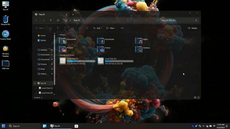Select pinned Documents in sidebar

coord(44,59)
